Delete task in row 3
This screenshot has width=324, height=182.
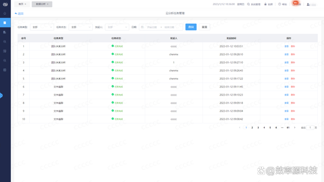pyautogui.click(x=293, y=63)
